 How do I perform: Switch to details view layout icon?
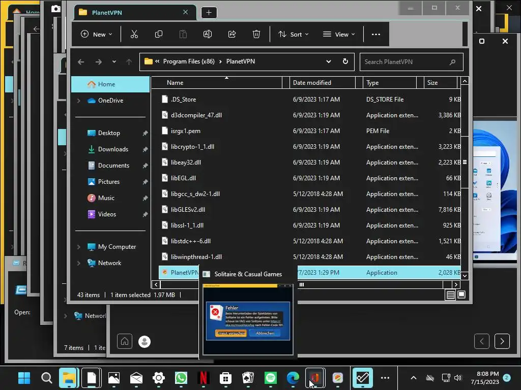click(451, 295)
